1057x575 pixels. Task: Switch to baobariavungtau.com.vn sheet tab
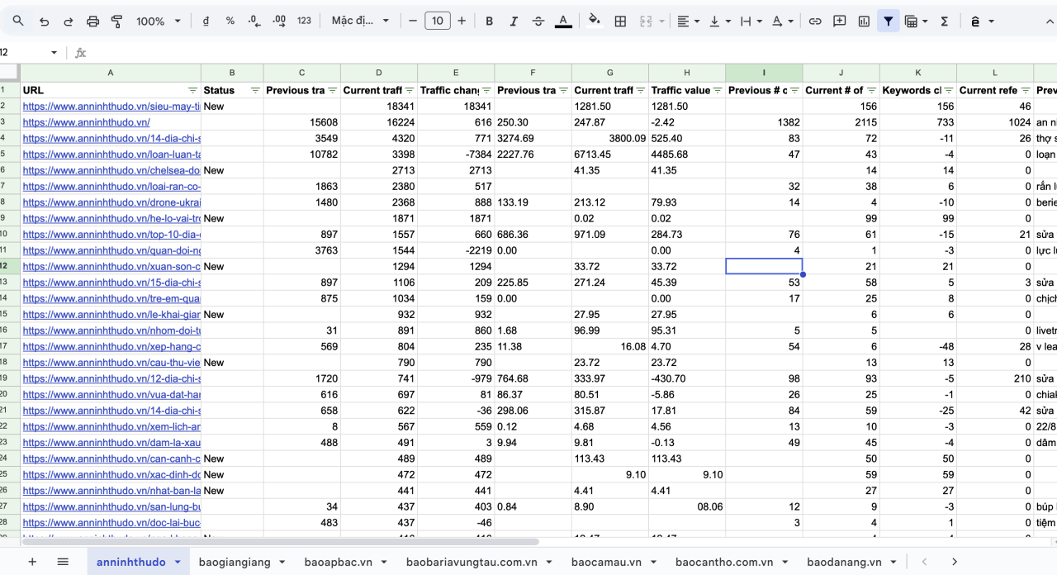click(472, 562)
